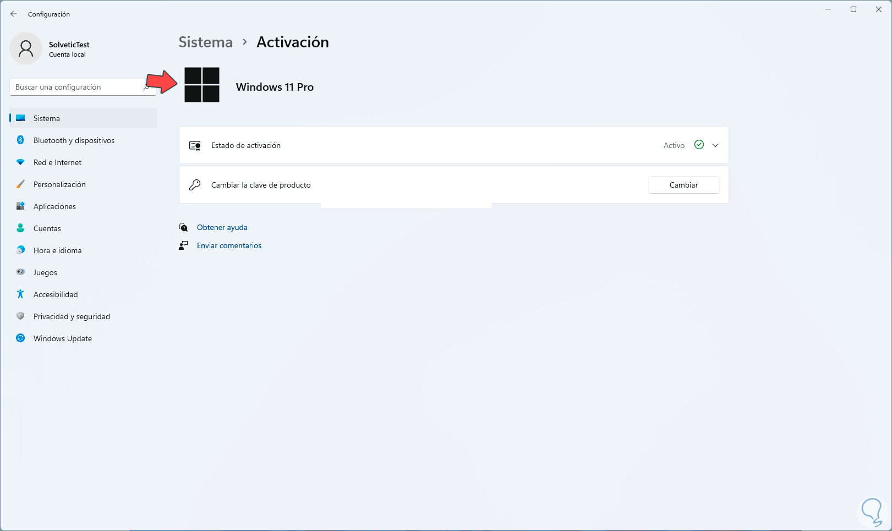Open Privacidad y seguridad

click(x=83, y=316)
